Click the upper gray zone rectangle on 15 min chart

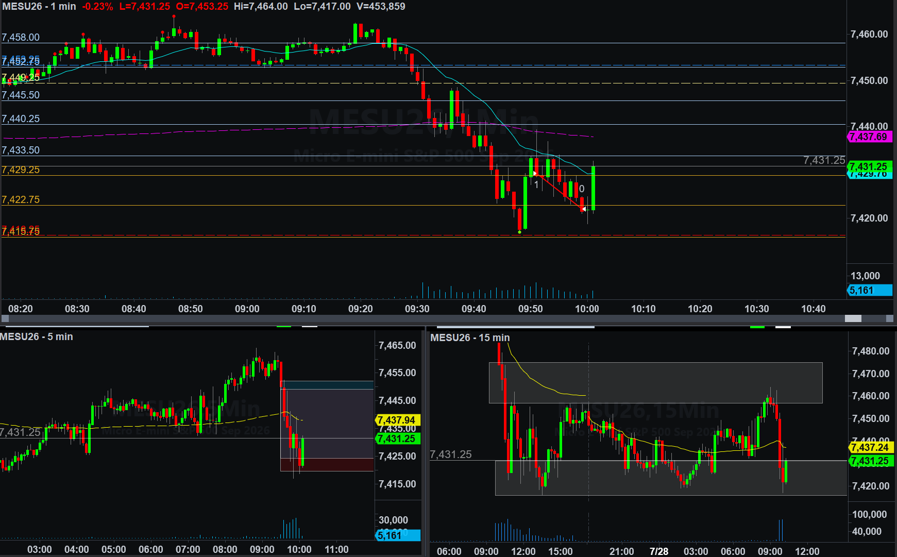pyautogui.click(x=655, y=382)
